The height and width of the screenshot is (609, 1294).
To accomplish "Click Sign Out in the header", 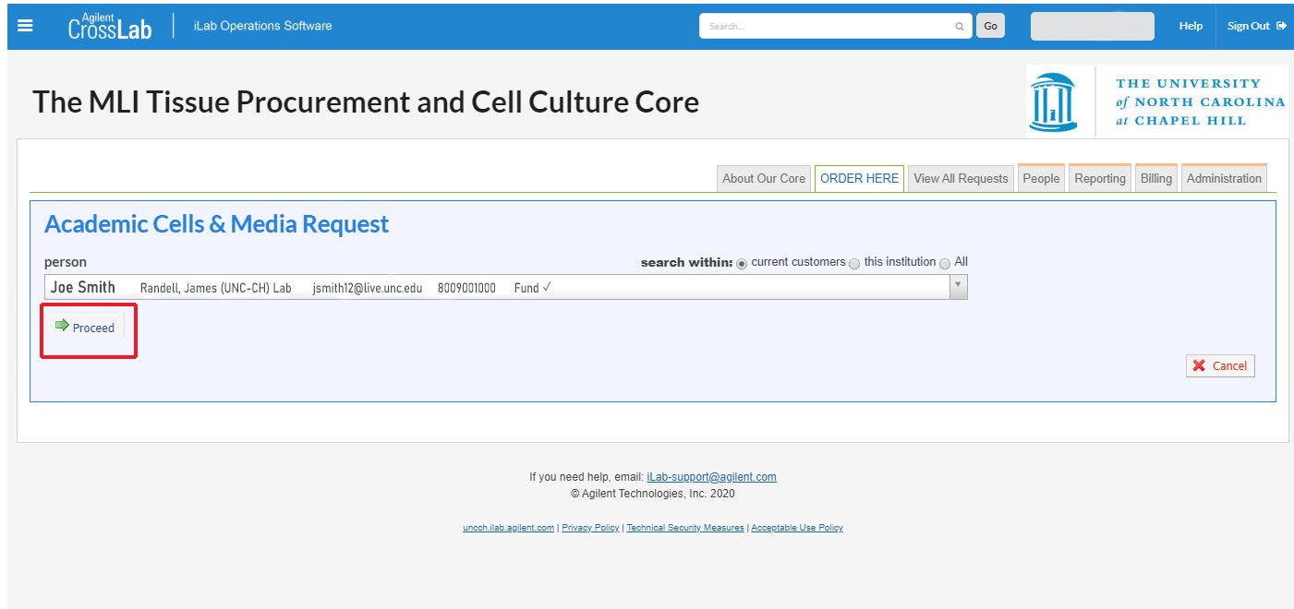I will (x=1256, y=26).
